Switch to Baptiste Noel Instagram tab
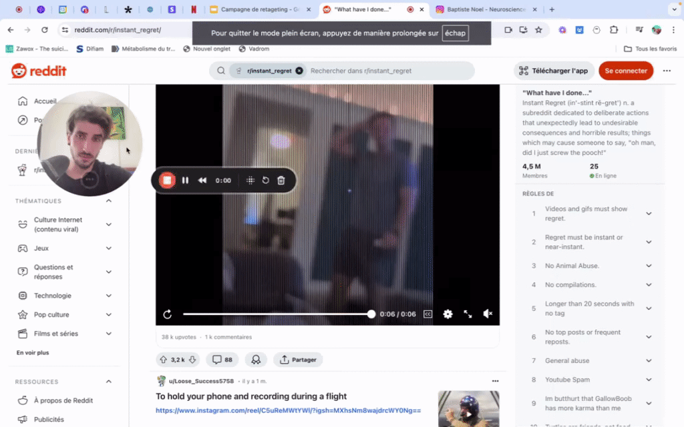Image resolution: width=684 pixels, height=427 pixels. point(486,9)
